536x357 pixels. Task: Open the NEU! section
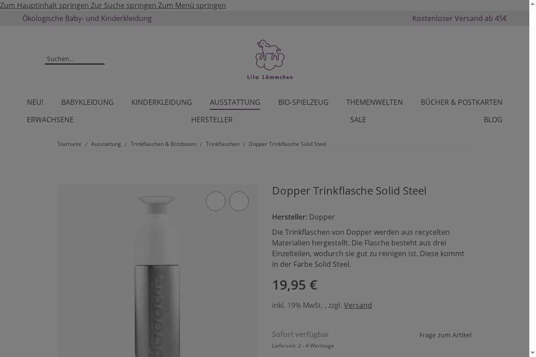(x=35, y=102)
